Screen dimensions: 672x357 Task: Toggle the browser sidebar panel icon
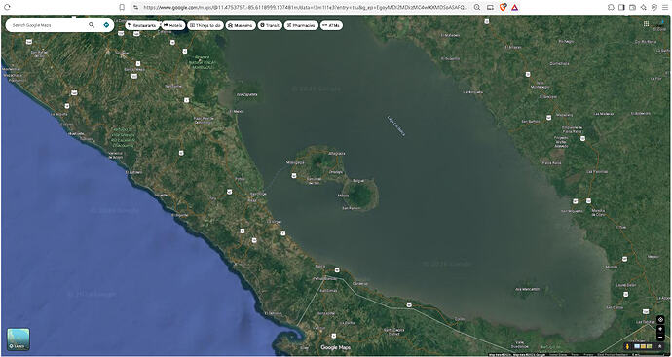pyautogui.click(x=621, y=7)
